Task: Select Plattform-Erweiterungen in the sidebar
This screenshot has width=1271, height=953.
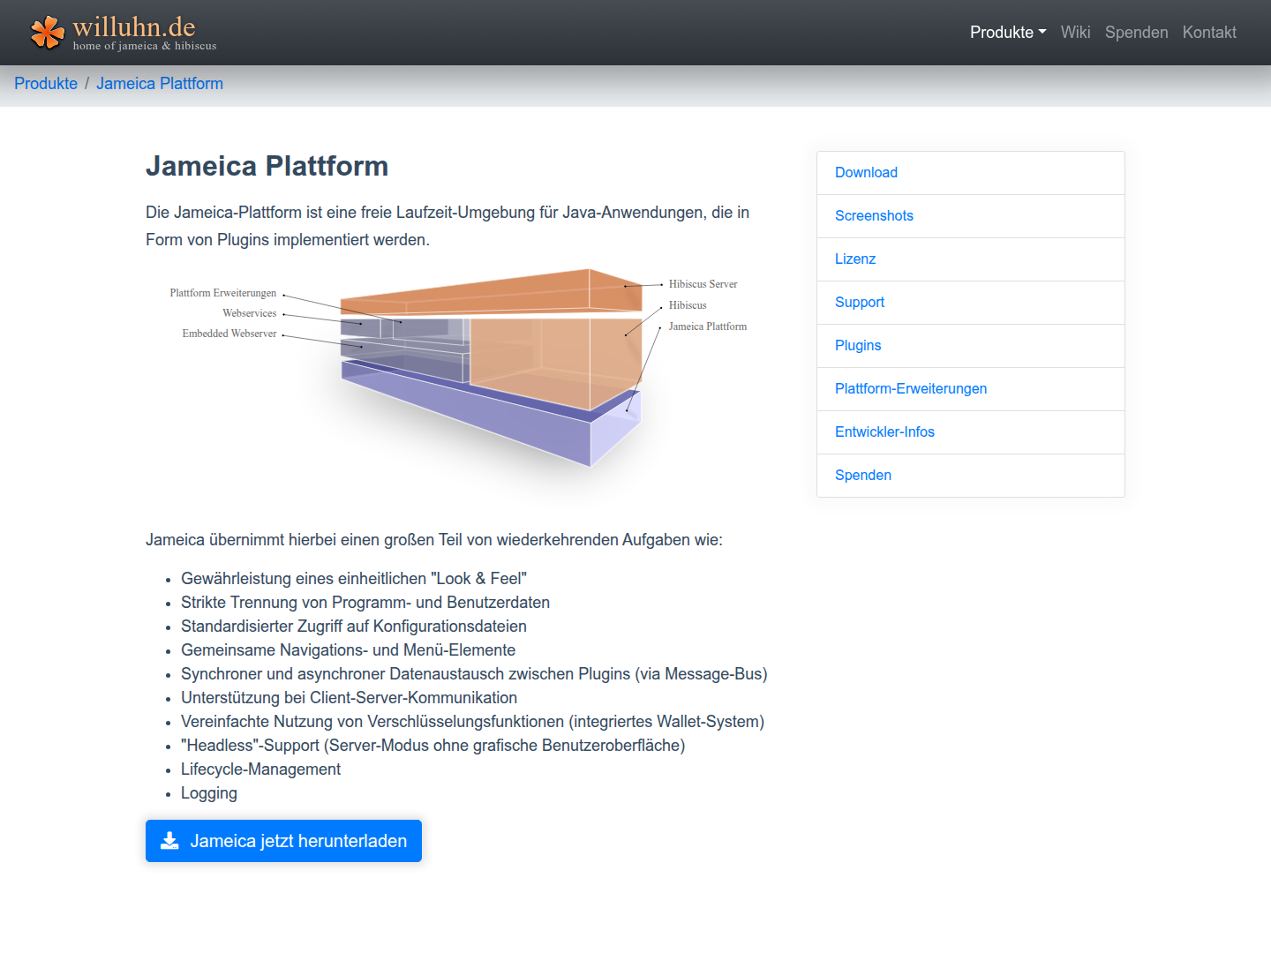Action: pyautogui.click(x=971, y=389)
